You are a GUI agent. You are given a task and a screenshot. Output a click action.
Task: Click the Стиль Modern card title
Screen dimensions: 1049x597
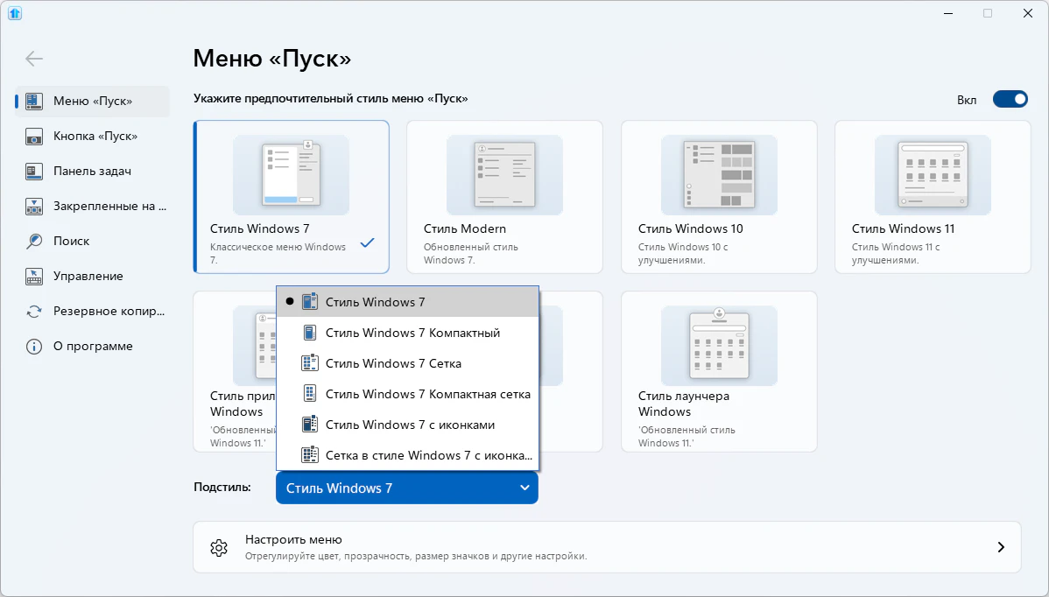(464, 228)
